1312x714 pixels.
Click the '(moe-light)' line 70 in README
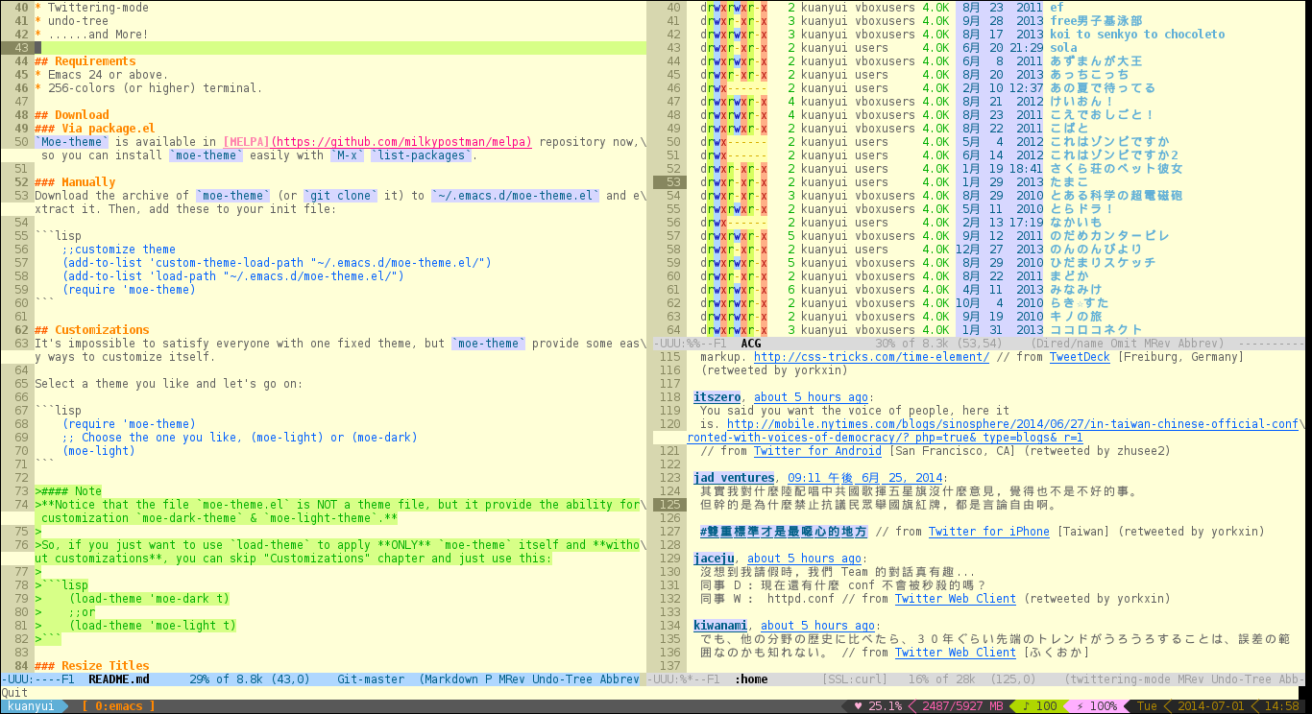point(99,451)
